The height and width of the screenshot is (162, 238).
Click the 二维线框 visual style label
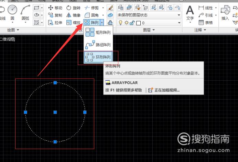(x=8, y=39)
